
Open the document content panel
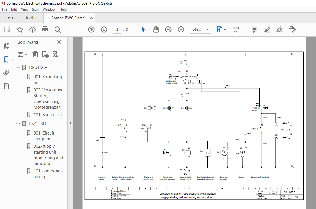coord(6,86)
